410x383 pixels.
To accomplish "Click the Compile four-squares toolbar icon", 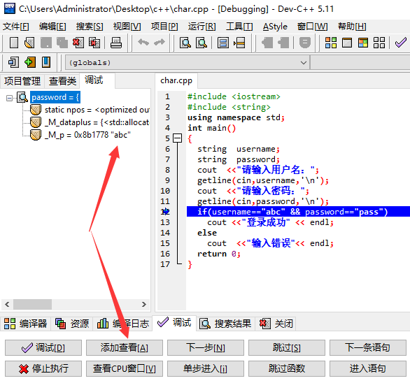I will (x=331, y=43).
